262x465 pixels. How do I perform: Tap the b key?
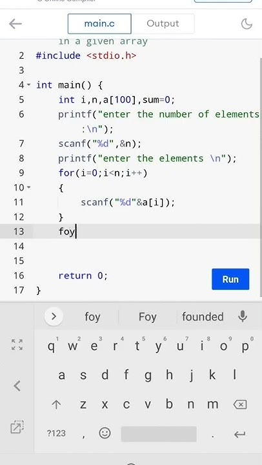[169, 404]
